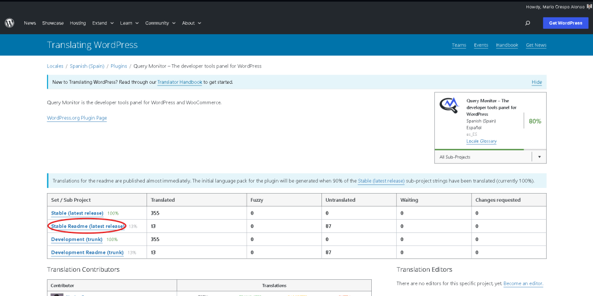Open Stable Readme (latest release) sub-project

point(87,226)
